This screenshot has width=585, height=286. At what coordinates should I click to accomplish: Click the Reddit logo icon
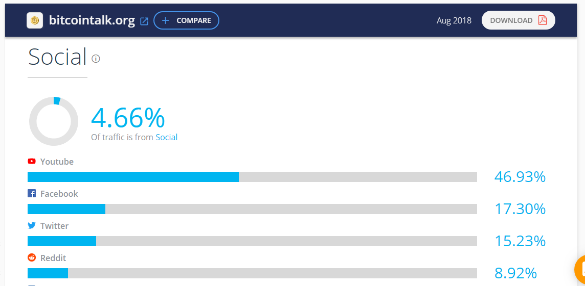(x=32, y=257)
